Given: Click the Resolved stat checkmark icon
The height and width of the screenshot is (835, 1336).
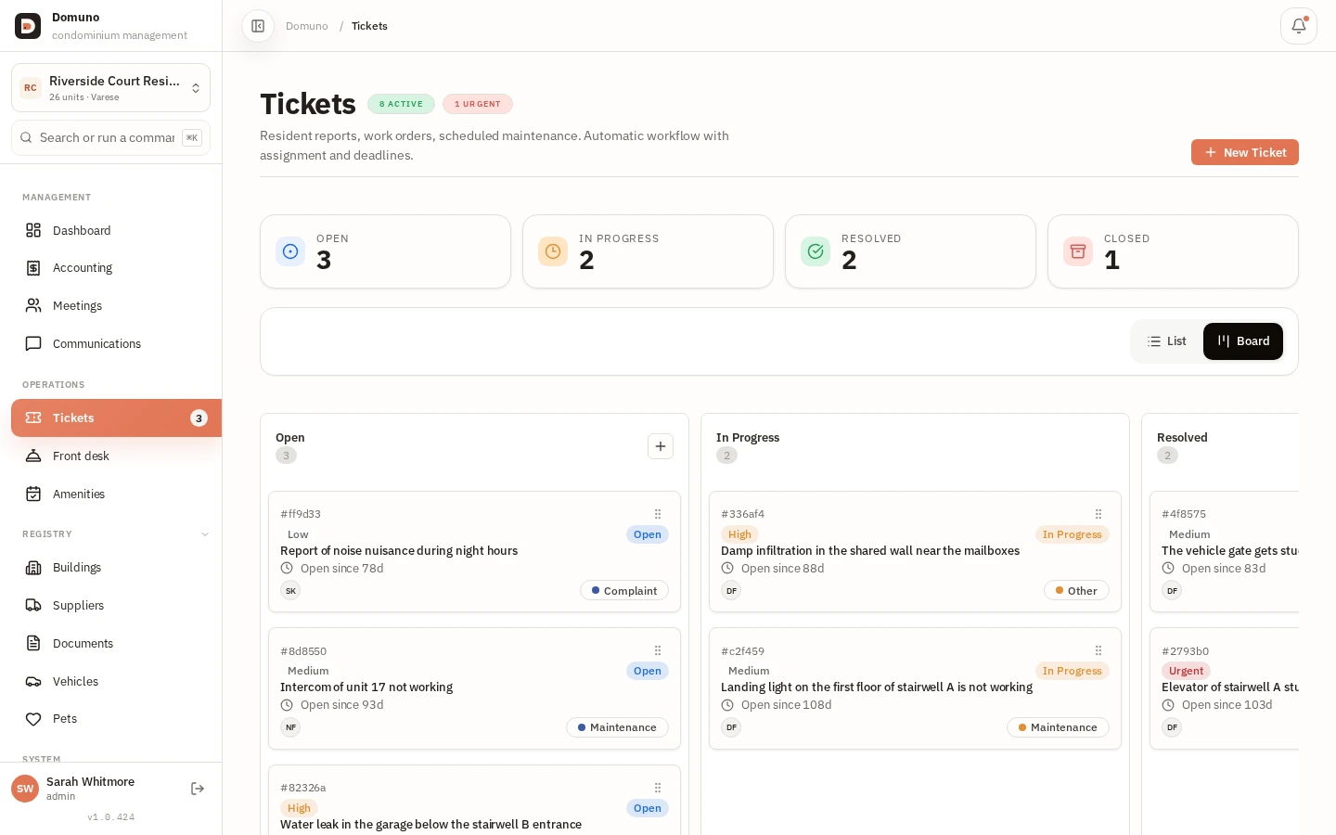Looking at the screenshot, I should pos(816,251).
